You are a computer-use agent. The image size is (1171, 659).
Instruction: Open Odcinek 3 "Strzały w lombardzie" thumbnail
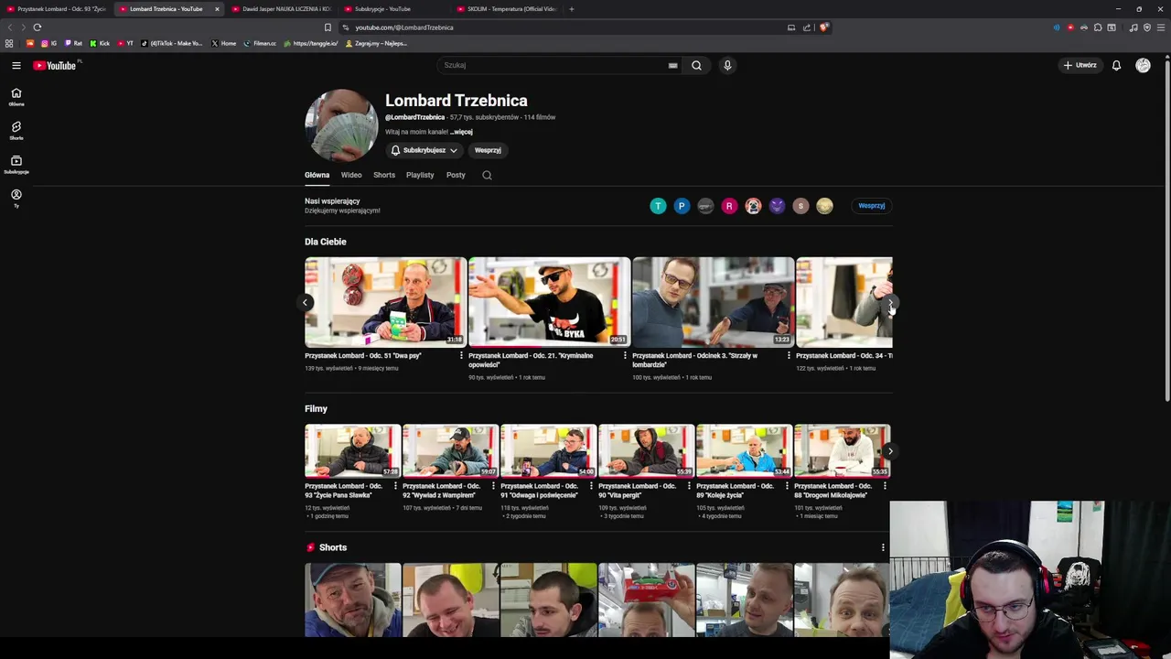(x=713, y=302)
